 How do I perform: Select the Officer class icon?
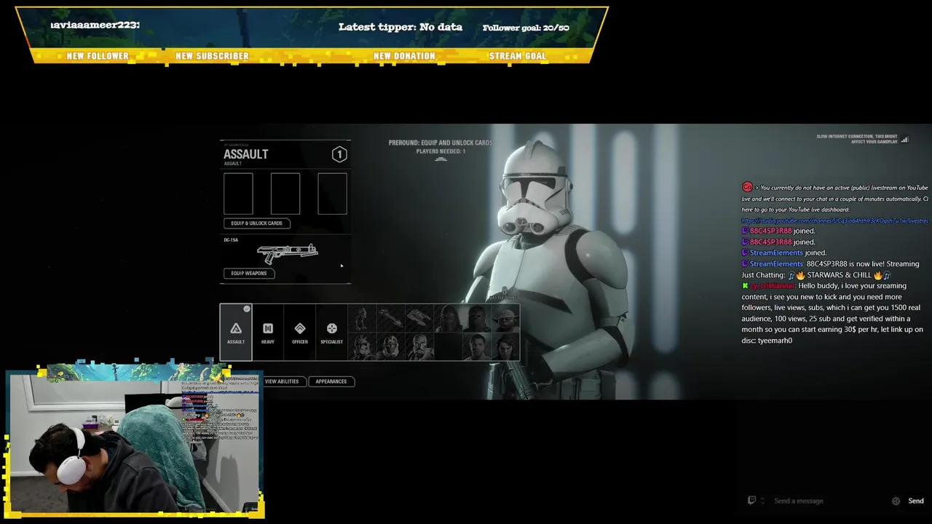point(300,332)
